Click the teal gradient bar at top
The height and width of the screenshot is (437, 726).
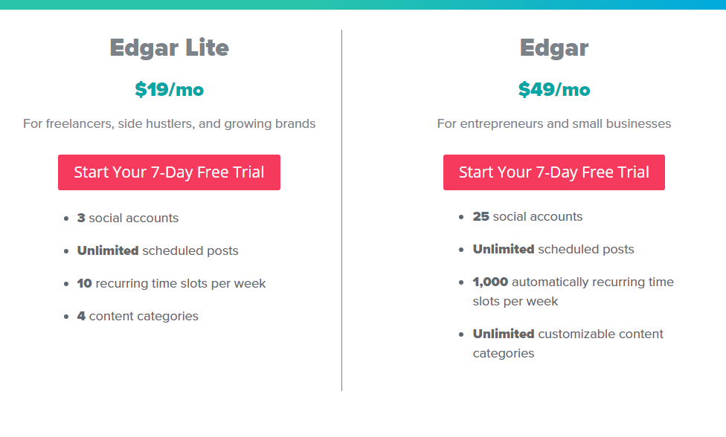(x=363, y=4)
